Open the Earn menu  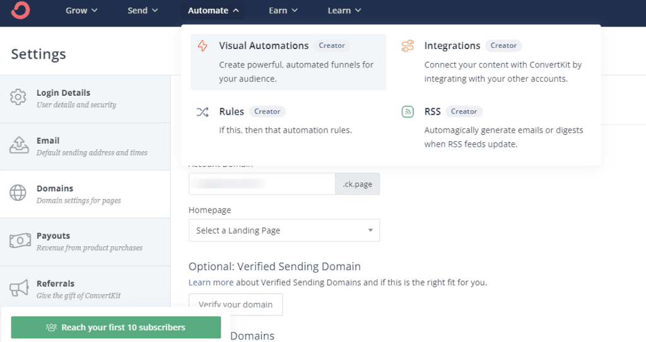click(283, 10)
